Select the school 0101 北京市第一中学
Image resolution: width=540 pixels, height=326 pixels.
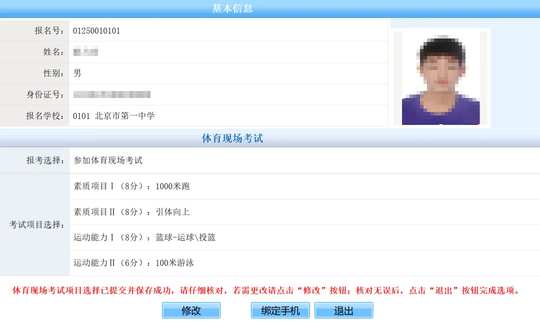(x=114, y=116)
